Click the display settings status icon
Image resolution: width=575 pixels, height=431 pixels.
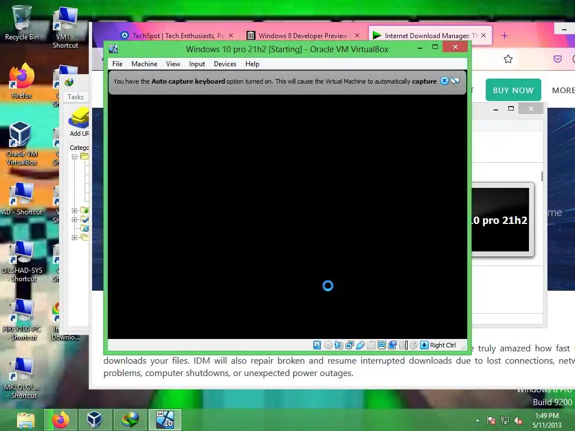coord(381,345)
